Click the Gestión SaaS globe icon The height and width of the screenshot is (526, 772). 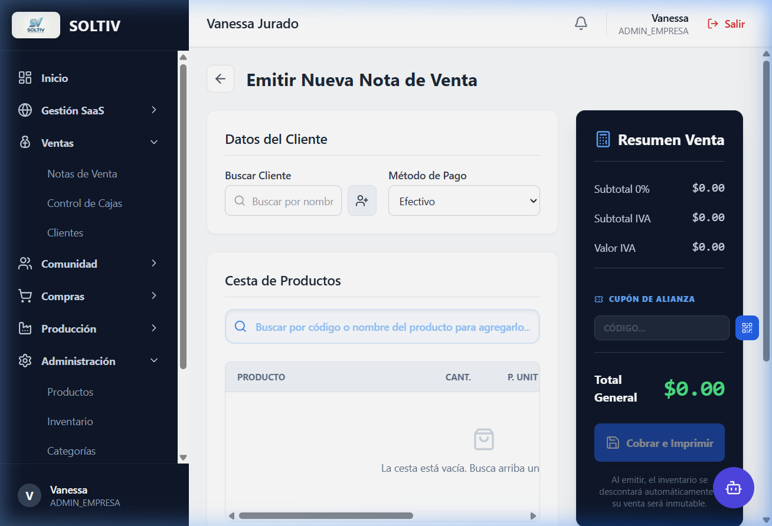[x=25, y=110]
